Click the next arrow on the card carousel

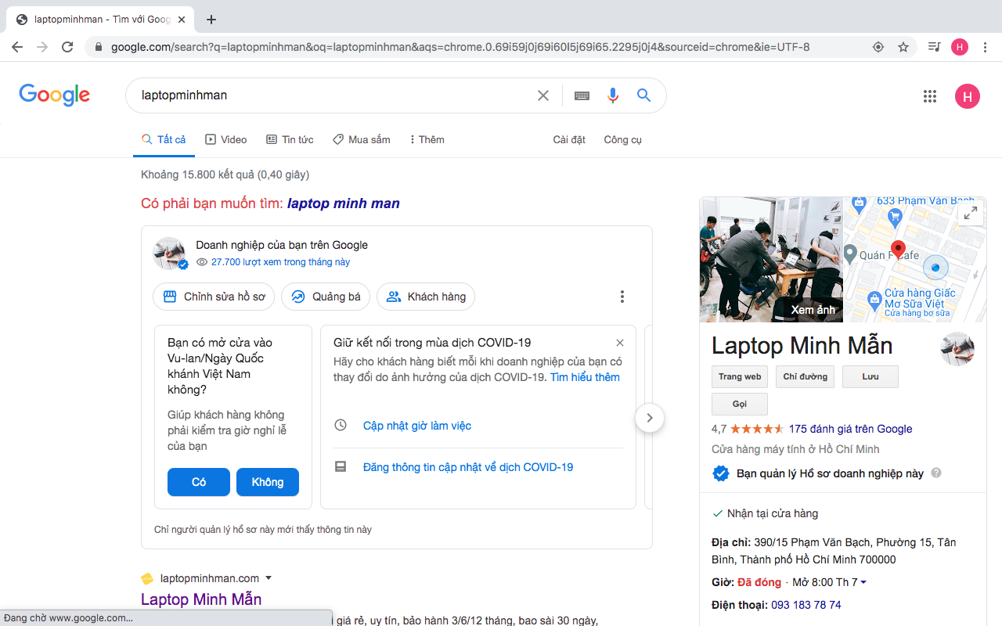tap(650, 418)
